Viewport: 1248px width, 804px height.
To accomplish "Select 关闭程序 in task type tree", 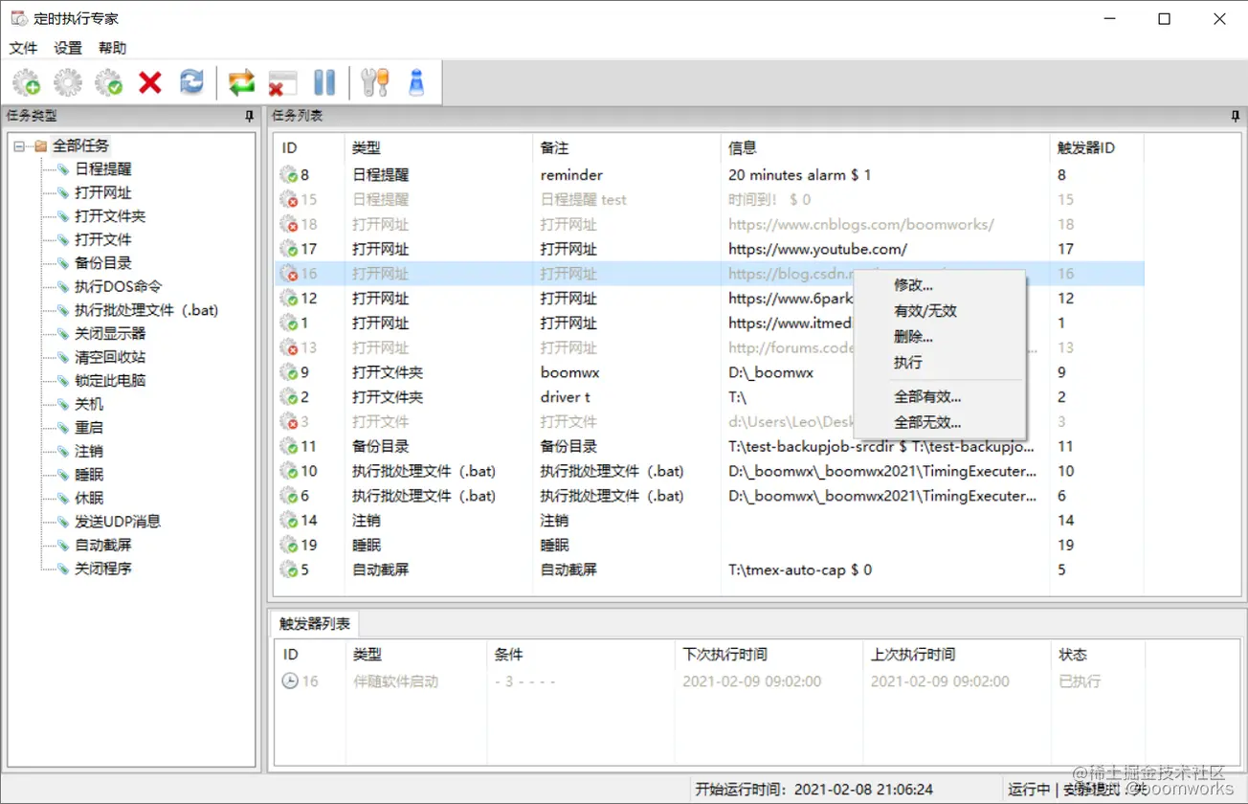I will [x=103, y=569].
